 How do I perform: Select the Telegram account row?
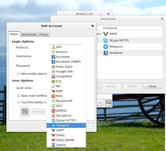[x=130, y=47]
